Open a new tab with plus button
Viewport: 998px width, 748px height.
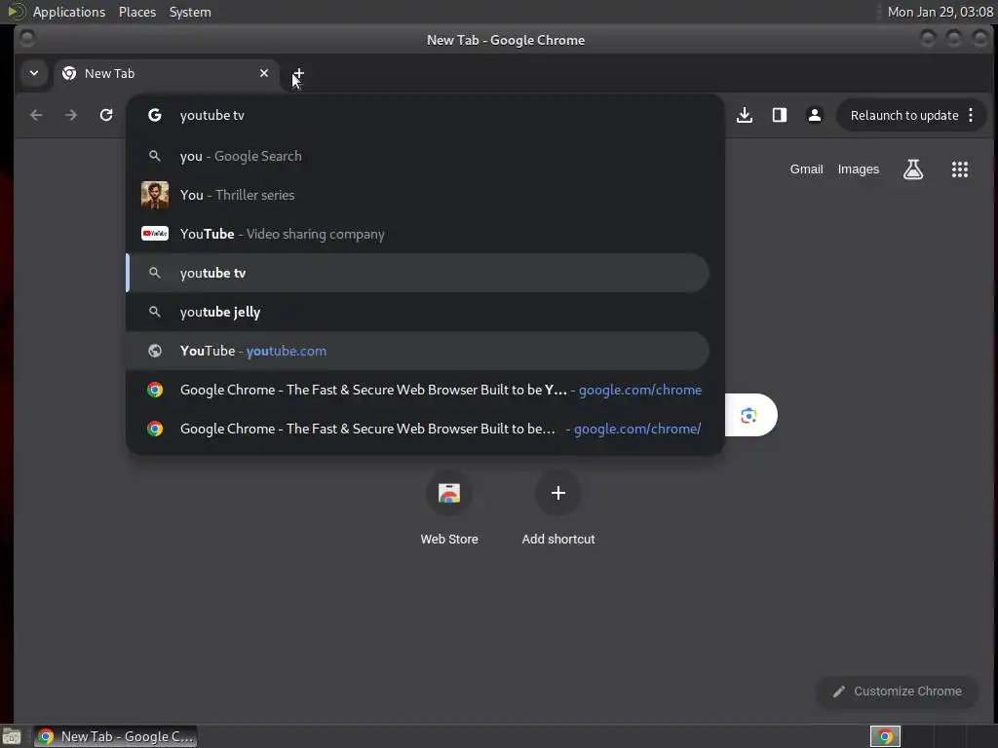coord(298,74)
